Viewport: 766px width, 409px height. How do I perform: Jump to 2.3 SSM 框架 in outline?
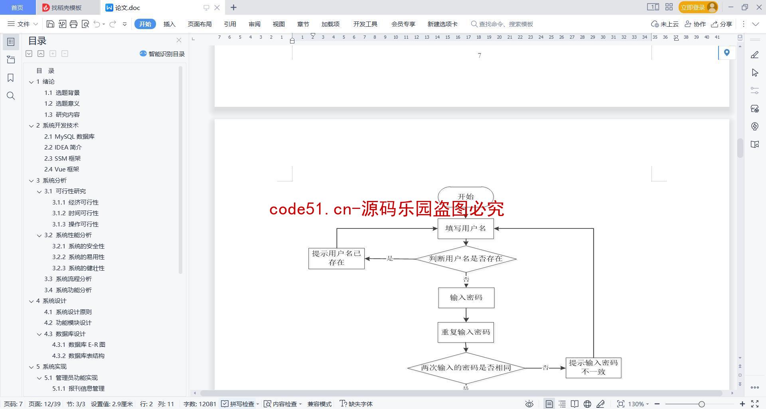[x=62, y=158]
